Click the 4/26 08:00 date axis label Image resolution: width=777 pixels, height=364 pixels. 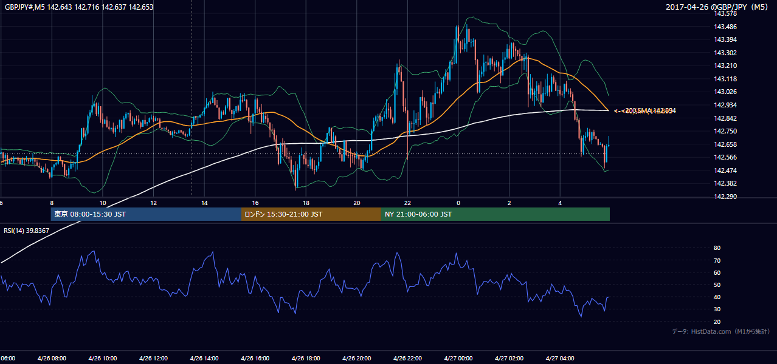click(x=51, y=358)
